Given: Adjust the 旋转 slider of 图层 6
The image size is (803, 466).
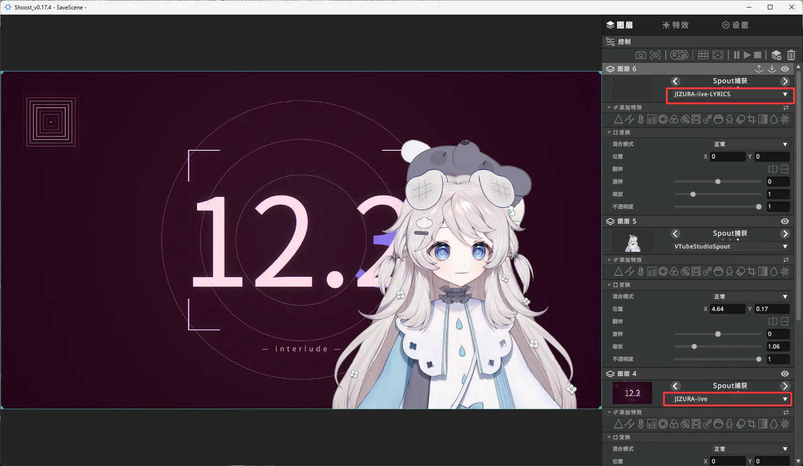Looking at the screenshot, I should [x=717, y=182].
